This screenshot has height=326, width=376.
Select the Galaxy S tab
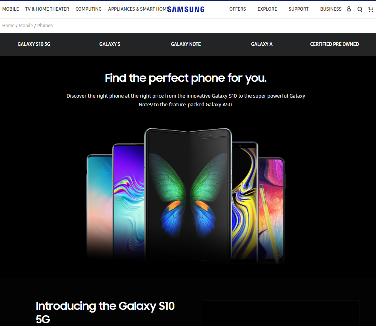pyautogui.click(x=110, y=44)
